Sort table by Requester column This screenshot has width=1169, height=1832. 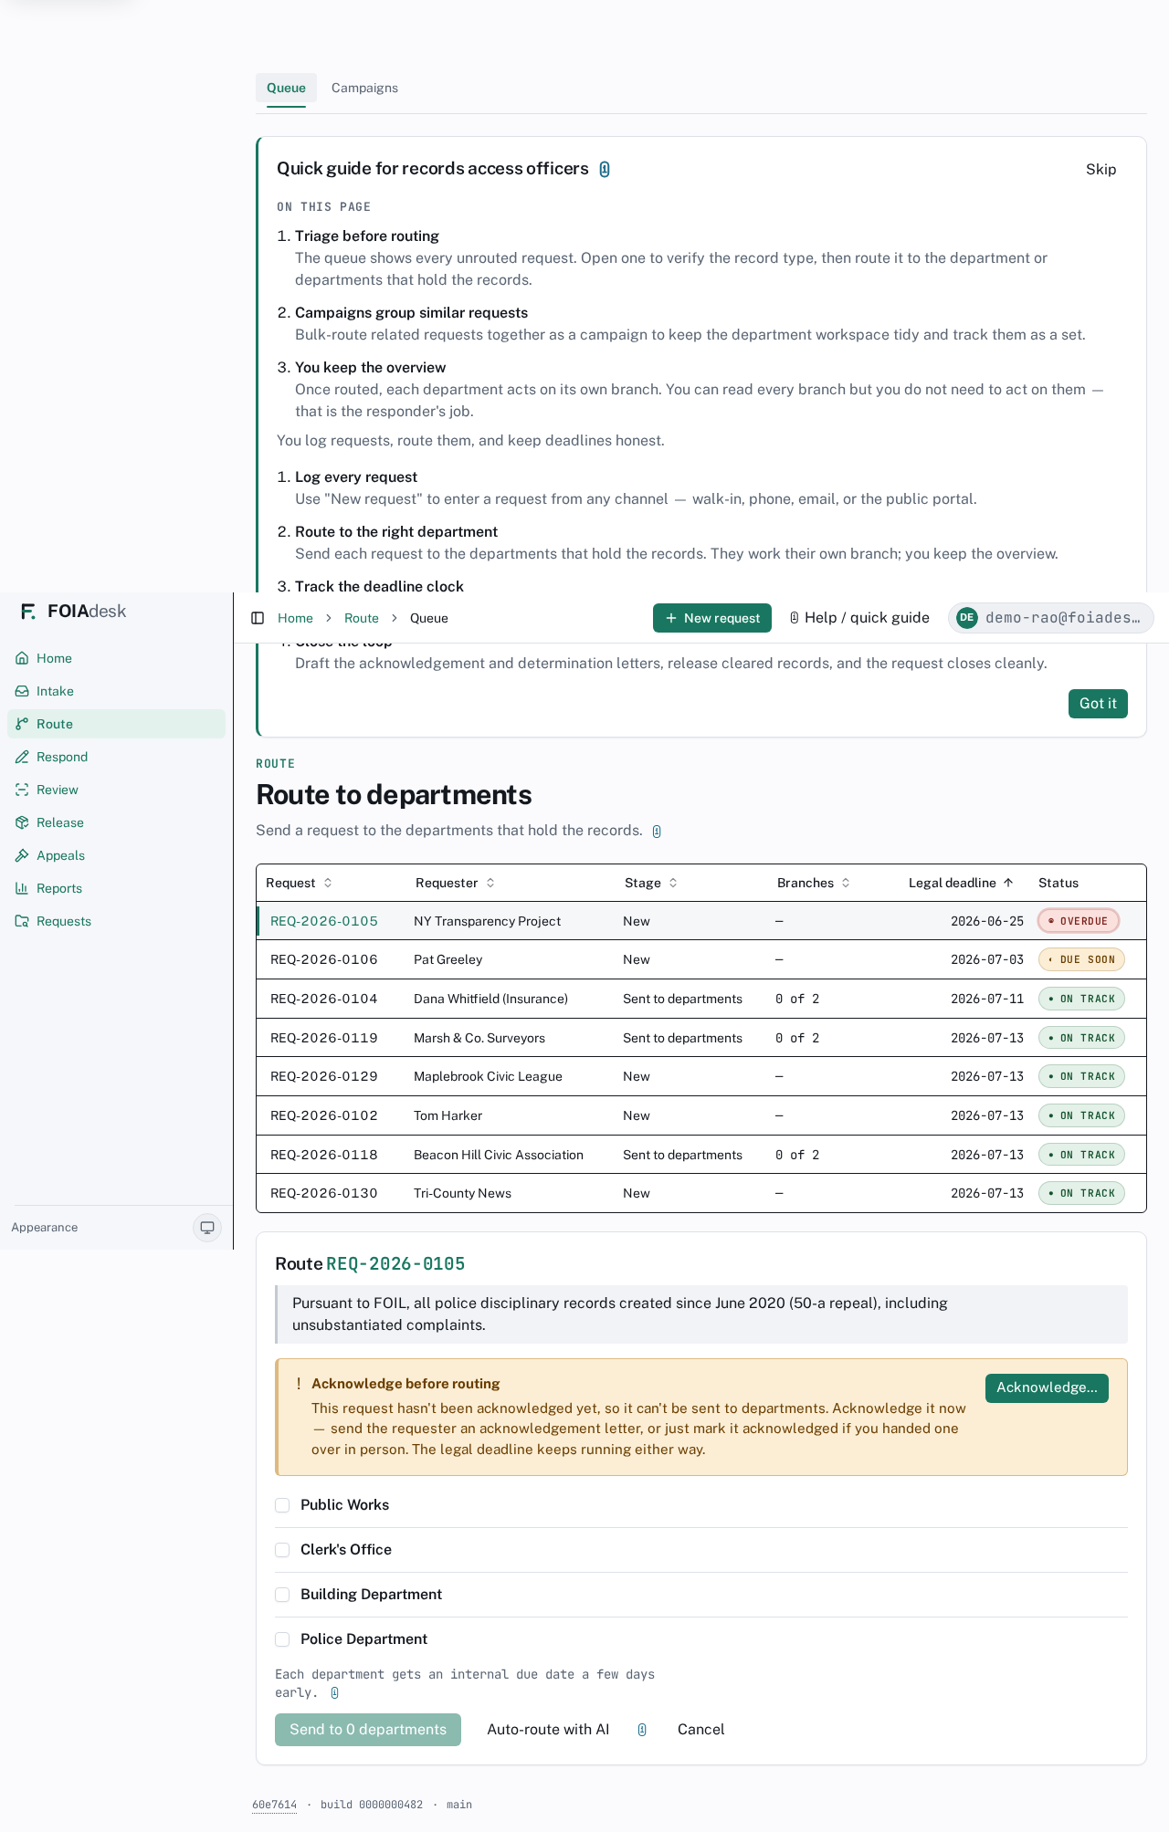click(x=455, y=883)
